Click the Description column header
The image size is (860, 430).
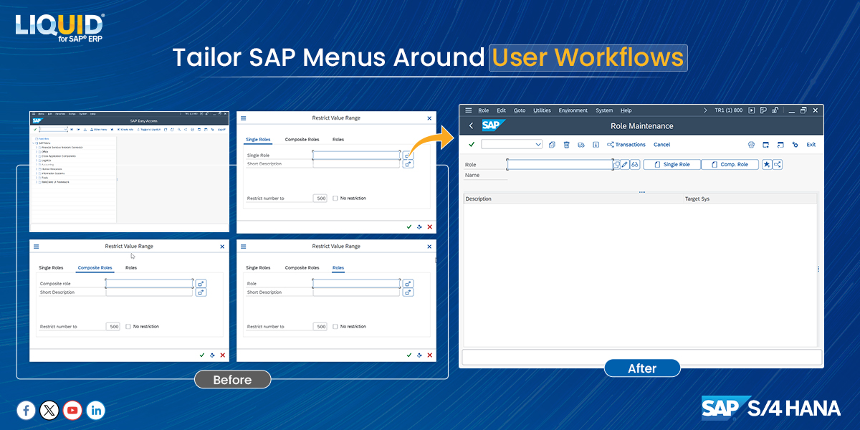pos(478,199)
